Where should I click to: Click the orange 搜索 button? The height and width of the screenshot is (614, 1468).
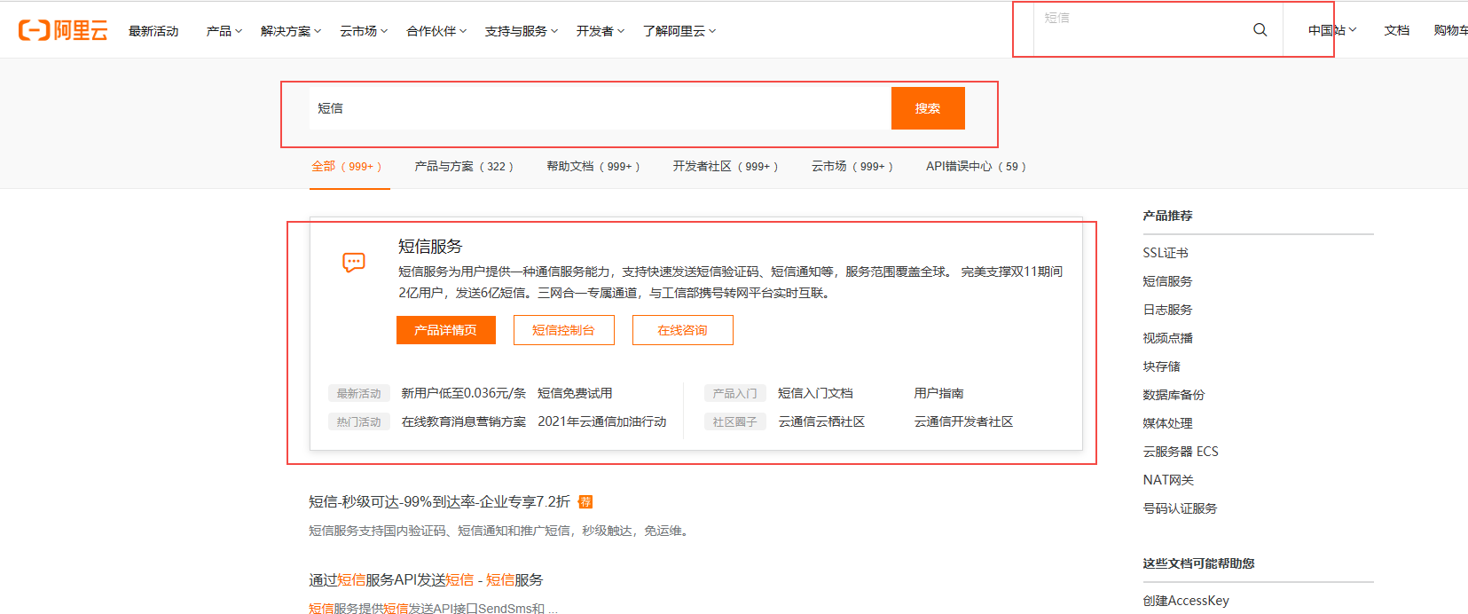(928, 108)
